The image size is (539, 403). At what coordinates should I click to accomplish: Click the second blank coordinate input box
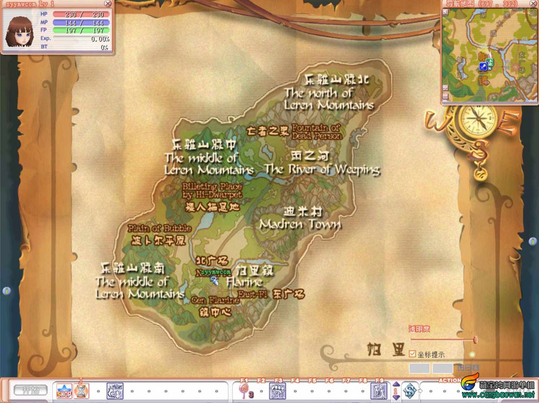(443, 368)
